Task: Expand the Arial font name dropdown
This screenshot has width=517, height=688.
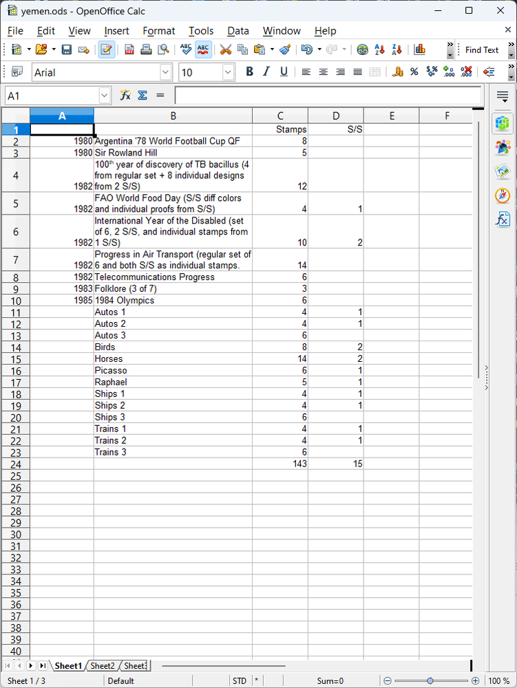Action: 165,72
